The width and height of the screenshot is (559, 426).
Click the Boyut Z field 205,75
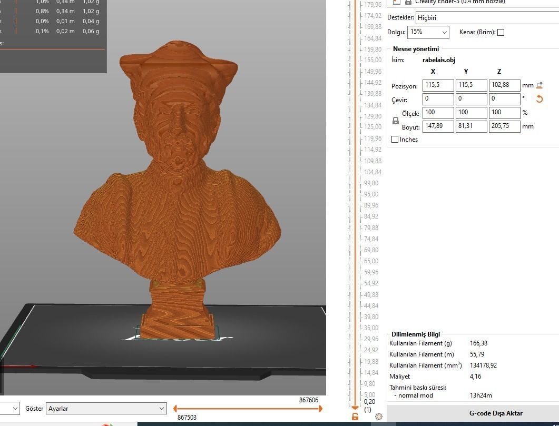[x=504, y=126]
